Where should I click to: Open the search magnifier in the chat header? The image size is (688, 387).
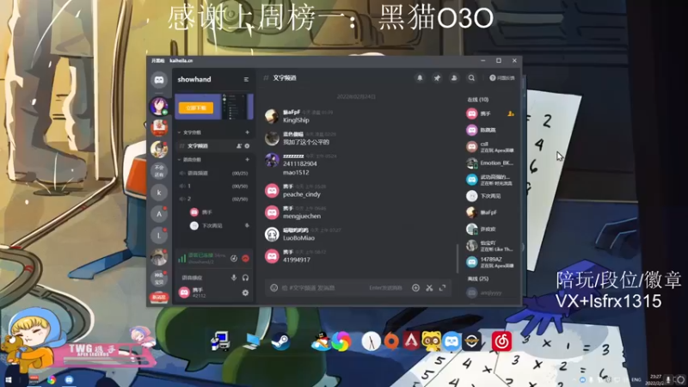(x=471, y=77)
